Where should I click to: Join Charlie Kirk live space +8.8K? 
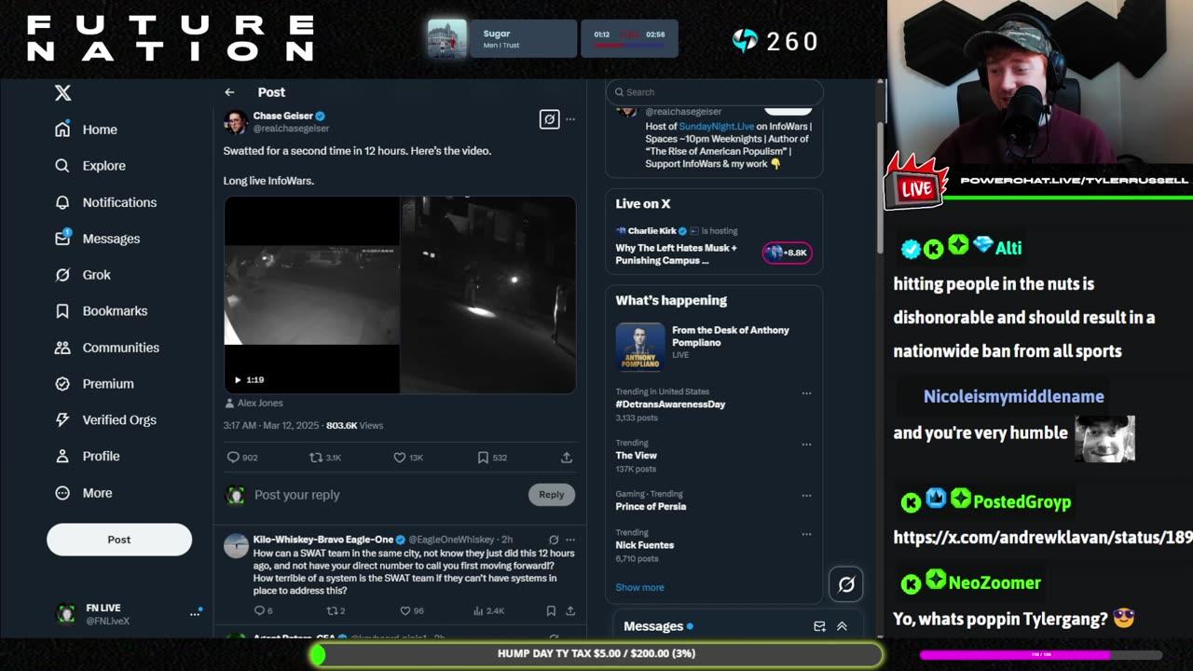[788, 253]
